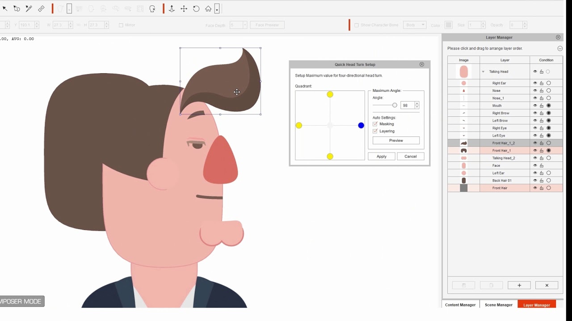Choose the bone editing pen tool
Viewport: 572px width, 321px height.
29,8
